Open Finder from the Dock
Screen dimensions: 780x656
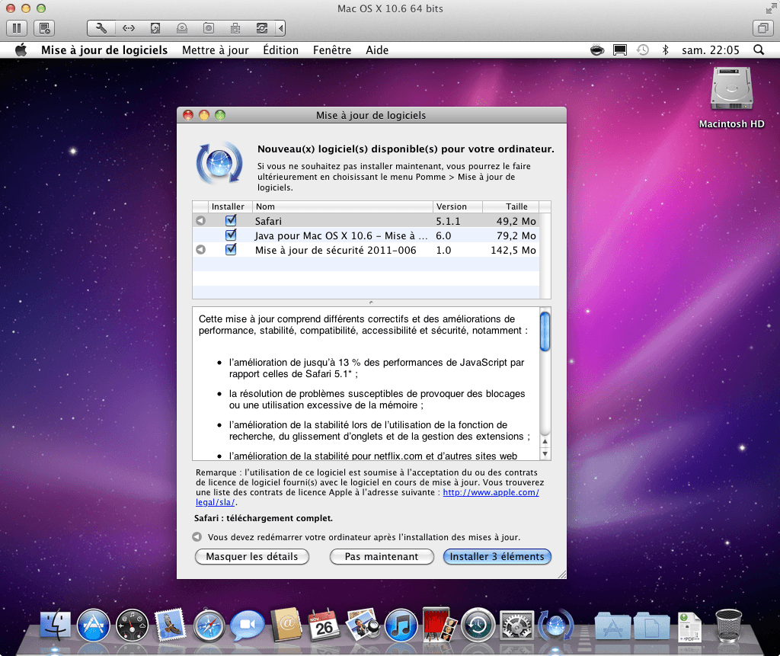point(55,625)
